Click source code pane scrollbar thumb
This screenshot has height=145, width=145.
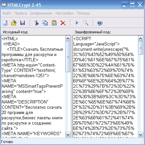click(x=68, y=57)
